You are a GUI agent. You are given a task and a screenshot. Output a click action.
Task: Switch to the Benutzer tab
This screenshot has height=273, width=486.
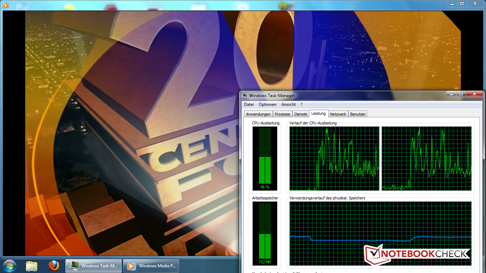(358, 114)
